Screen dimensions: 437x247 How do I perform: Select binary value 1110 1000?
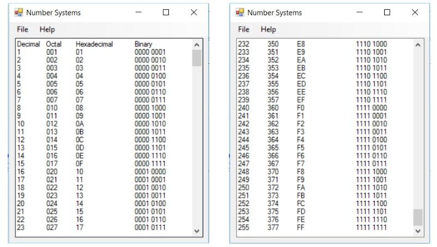pos(371,44)
